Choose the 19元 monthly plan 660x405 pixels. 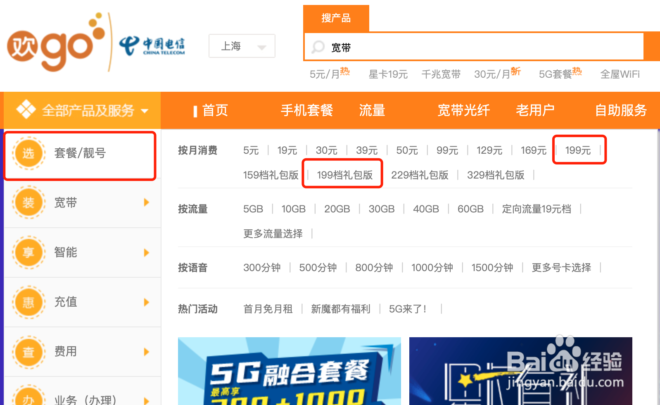[x=287, y=150]
